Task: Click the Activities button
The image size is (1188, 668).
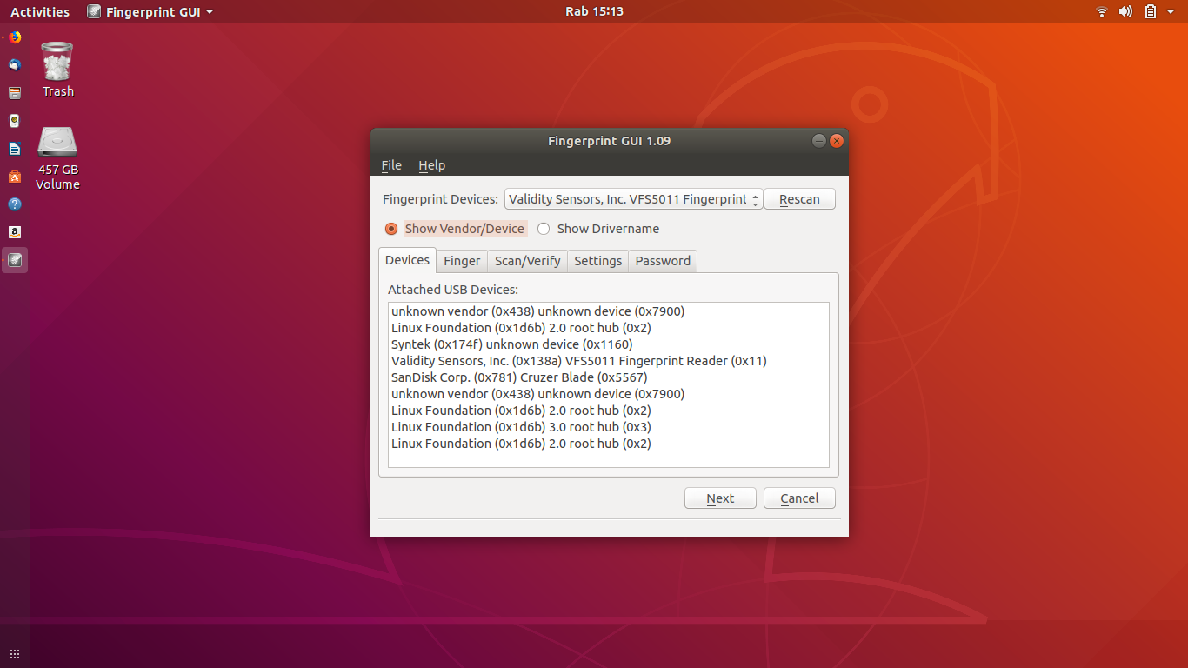Action: 40,11
